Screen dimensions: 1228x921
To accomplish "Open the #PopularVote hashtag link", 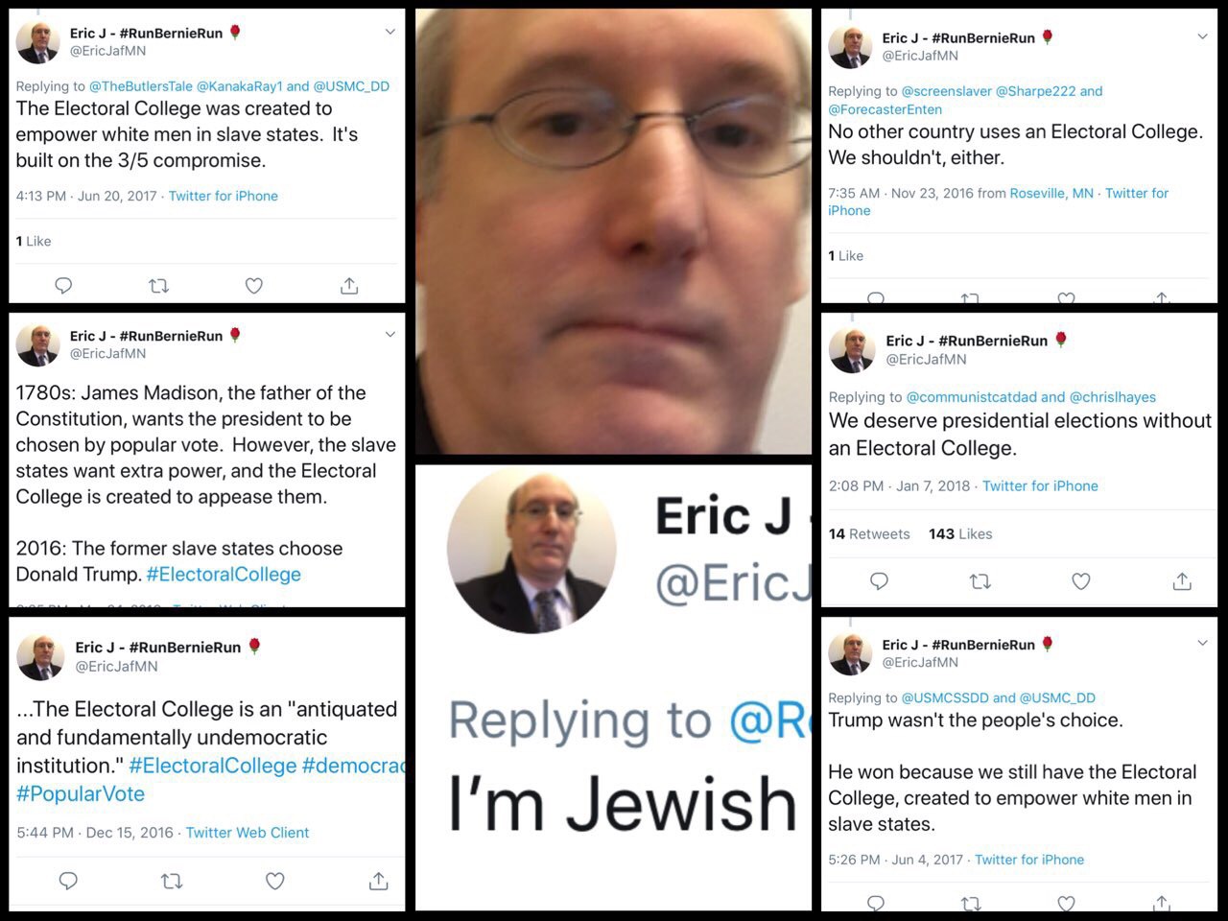I will coord(81,794).
